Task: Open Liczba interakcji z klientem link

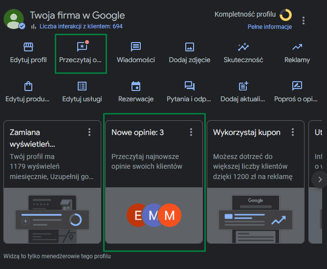Action: [81, 26]
